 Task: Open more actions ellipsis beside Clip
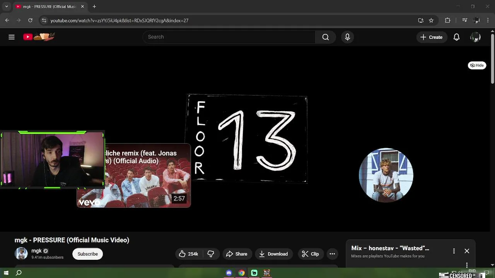click(x=332, y=254)
